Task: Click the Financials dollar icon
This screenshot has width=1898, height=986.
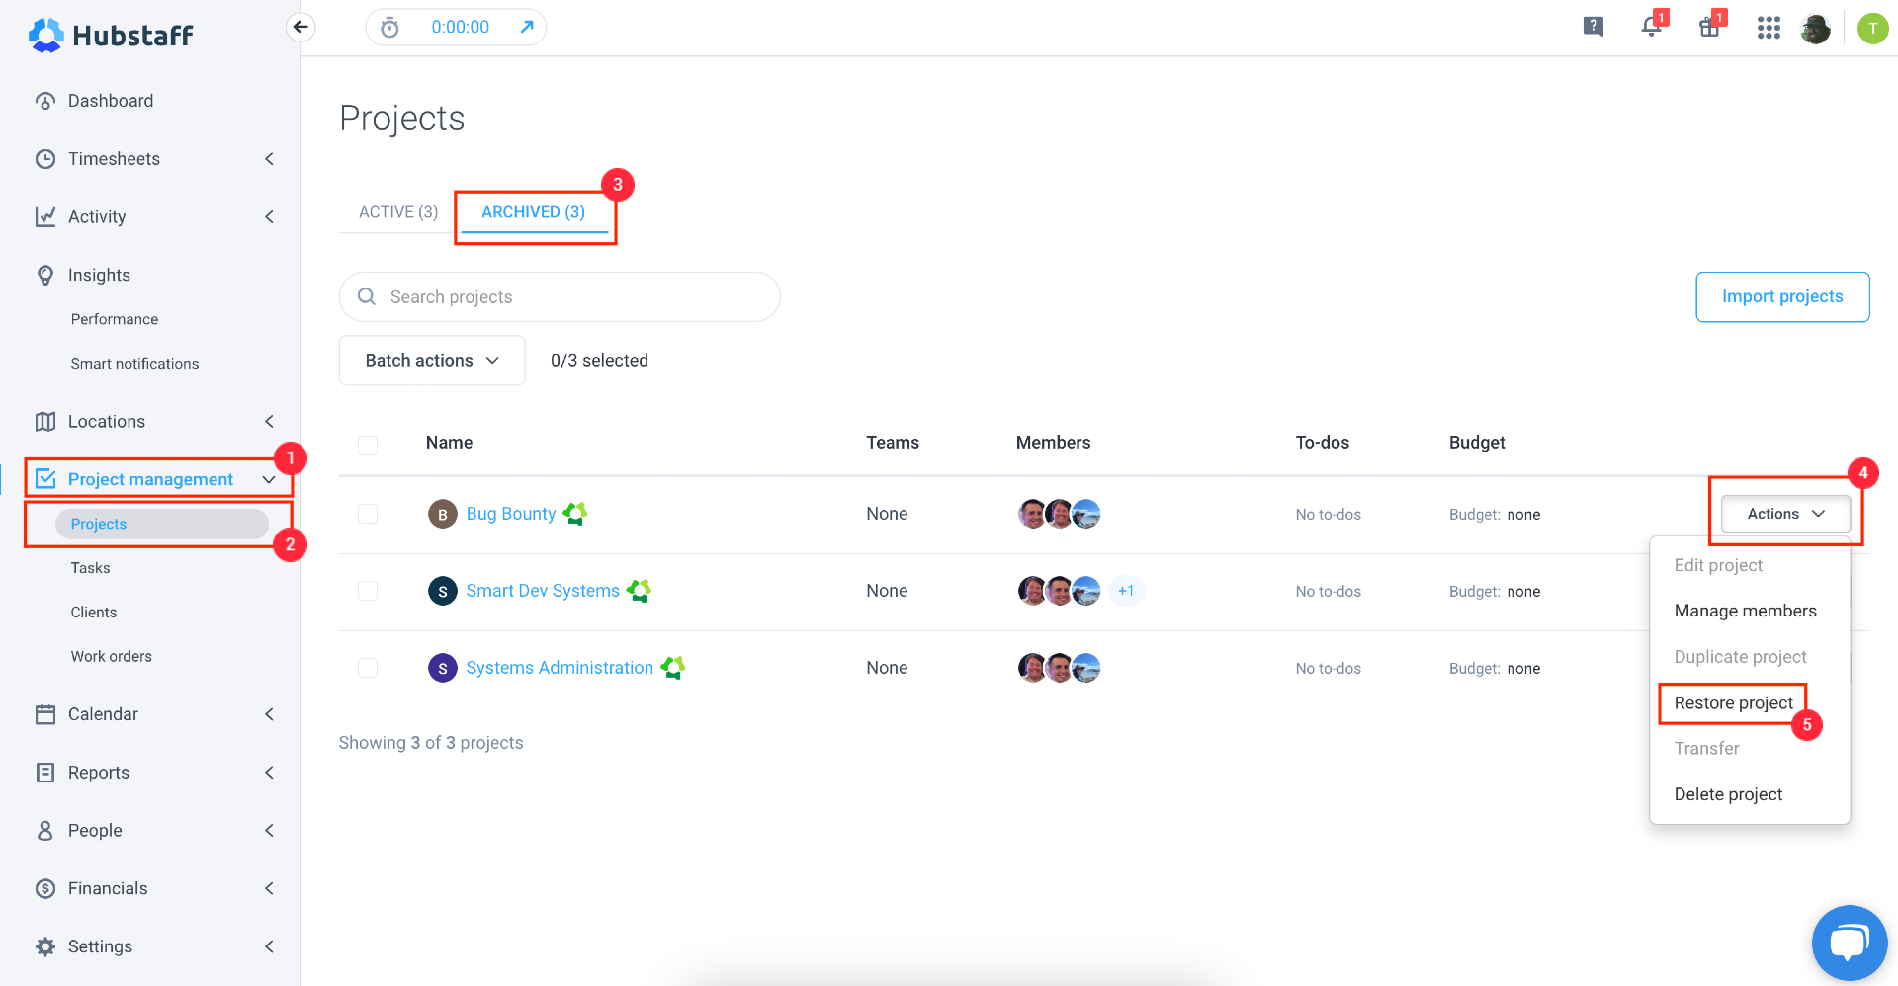Action: coord(45,888)
